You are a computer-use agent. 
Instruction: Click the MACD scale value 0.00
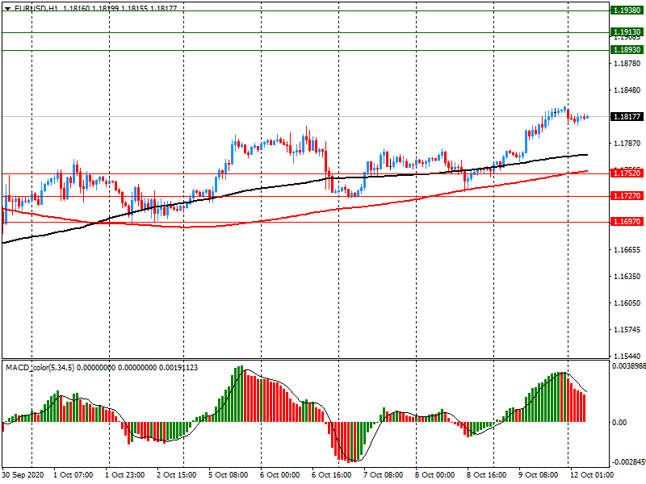click(x=619, y=422)
